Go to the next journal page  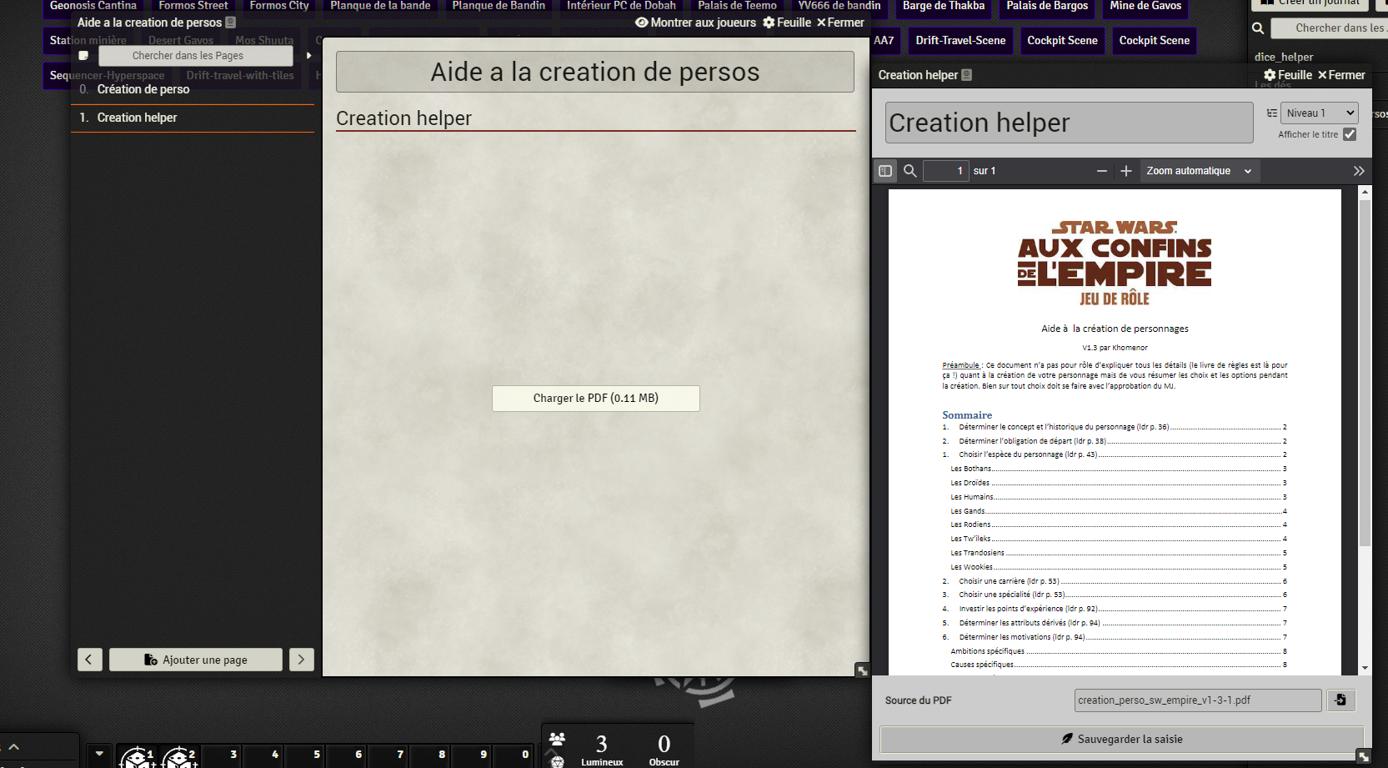point(302,660)
